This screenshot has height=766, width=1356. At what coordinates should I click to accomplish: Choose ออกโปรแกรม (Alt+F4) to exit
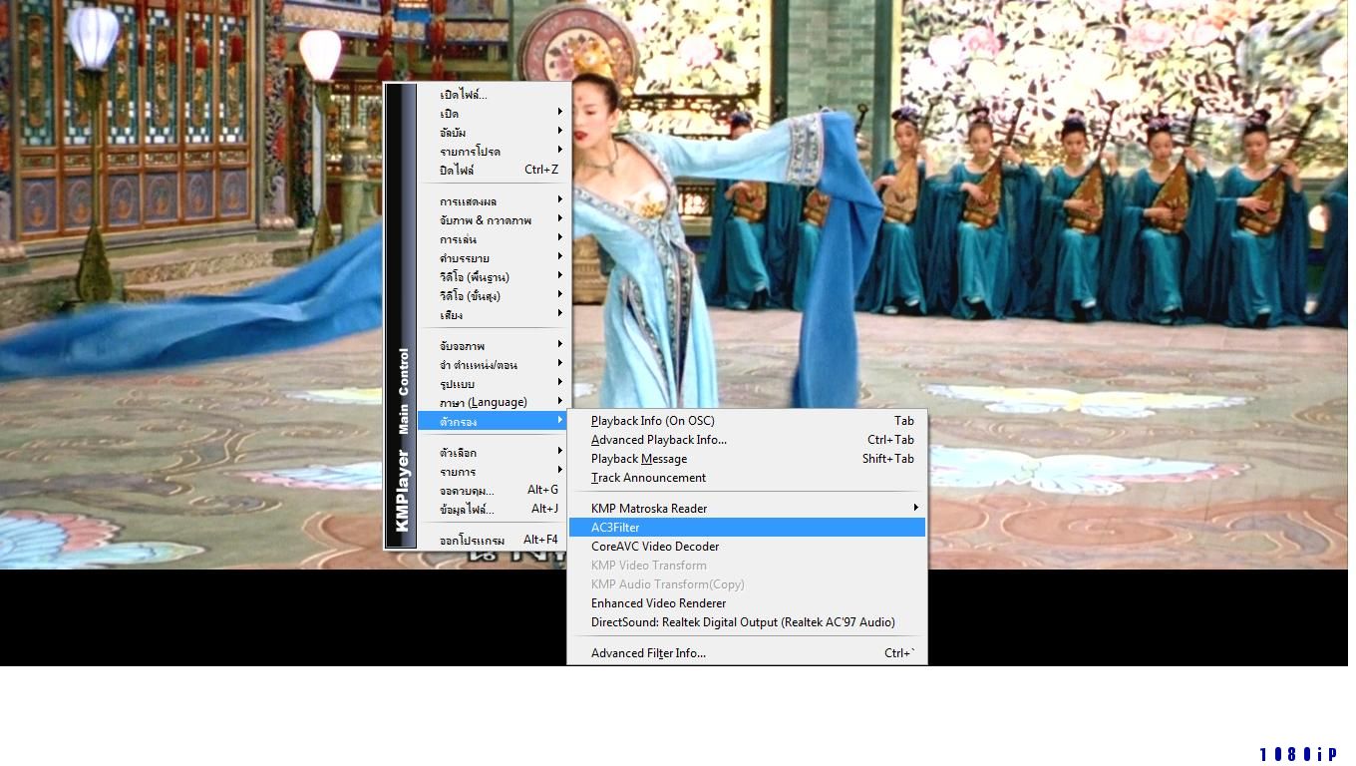coord(493,540)
